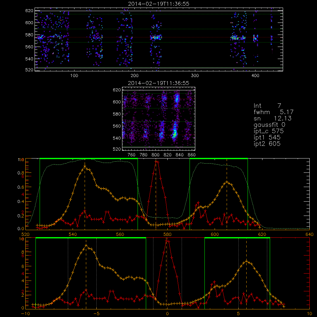Click the left thick green bar atop bottom plot
The height and width of the screenshot is (317, 317).
[91, 238]
